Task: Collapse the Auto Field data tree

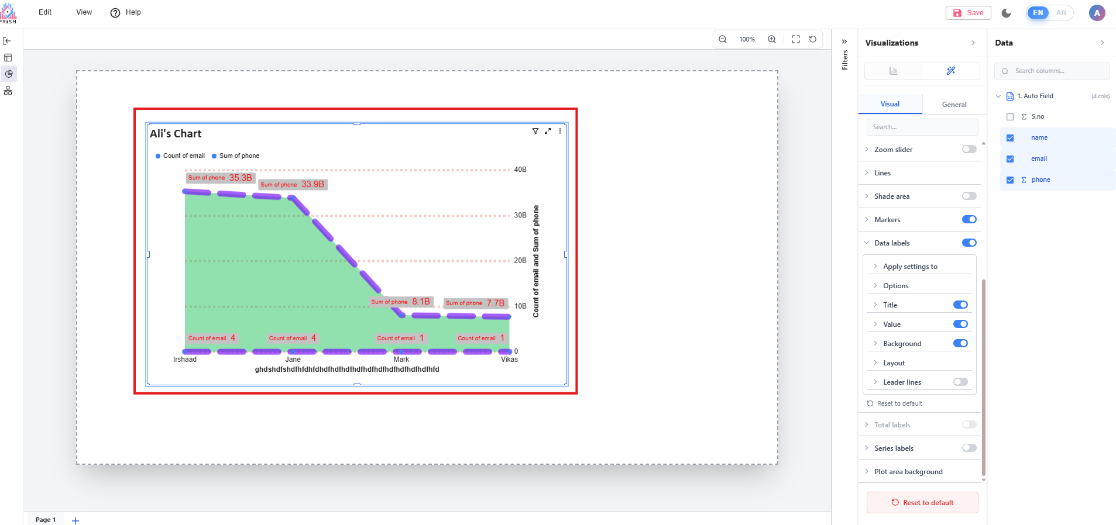Action: [998, 96]
